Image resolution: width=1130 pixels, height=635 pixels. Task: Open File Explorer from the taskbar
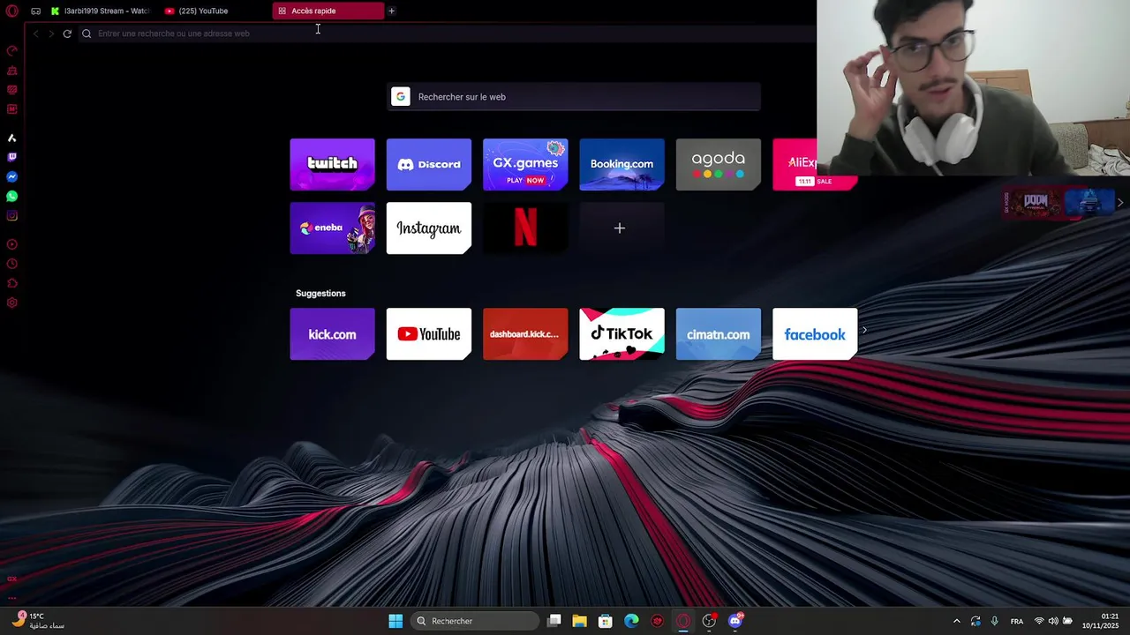point(579,621)
